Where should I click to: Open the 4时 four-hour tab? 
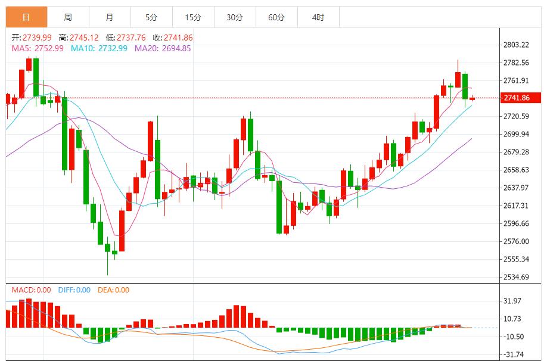point(318,17)
